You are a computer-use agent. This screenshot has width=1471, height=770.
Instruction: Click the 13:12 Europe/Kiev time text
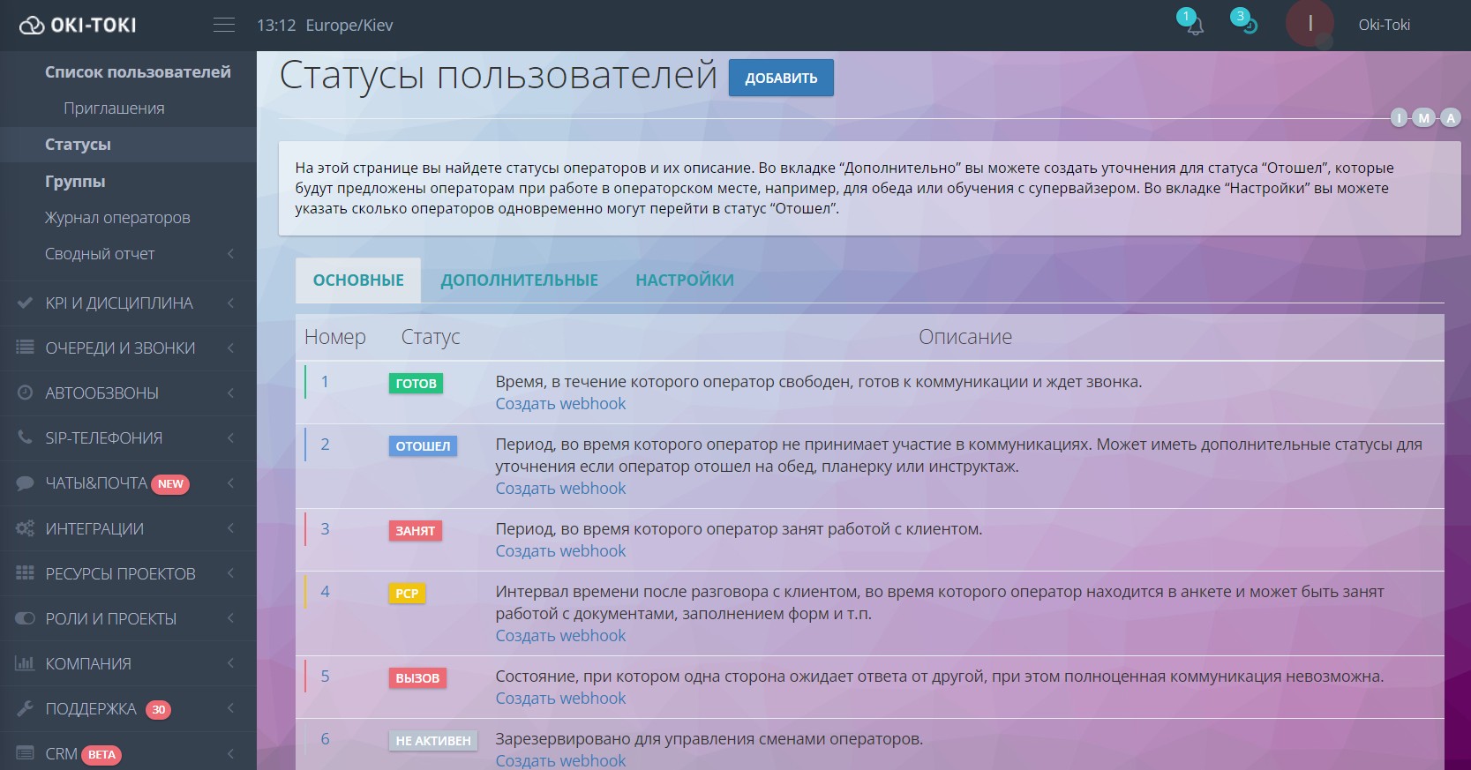click(325, 26)
